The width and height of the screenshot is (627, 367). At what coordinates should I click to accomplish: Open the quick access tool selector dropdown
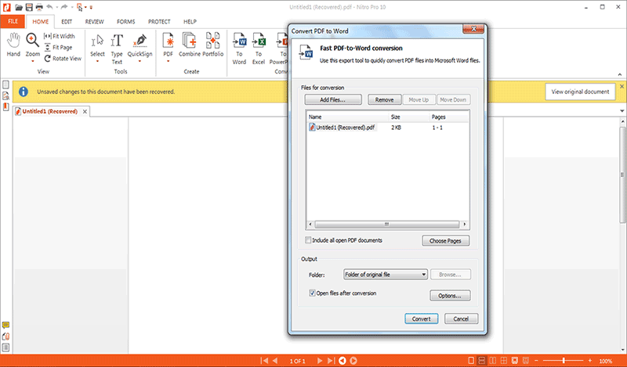click(x=85, y=7)
